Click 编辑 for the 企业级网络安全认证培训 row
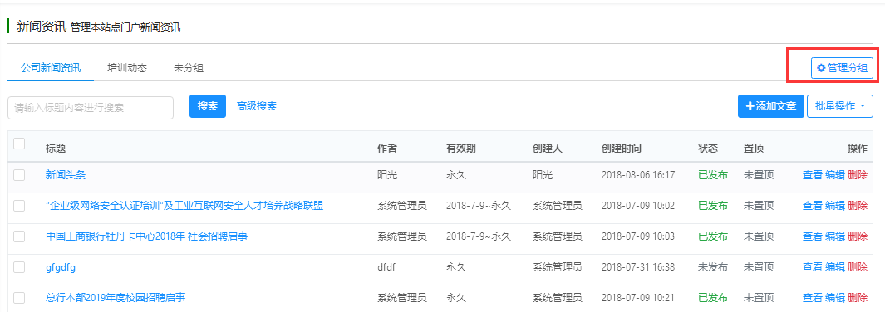The image size is (885, 312). tap(835, 206)
